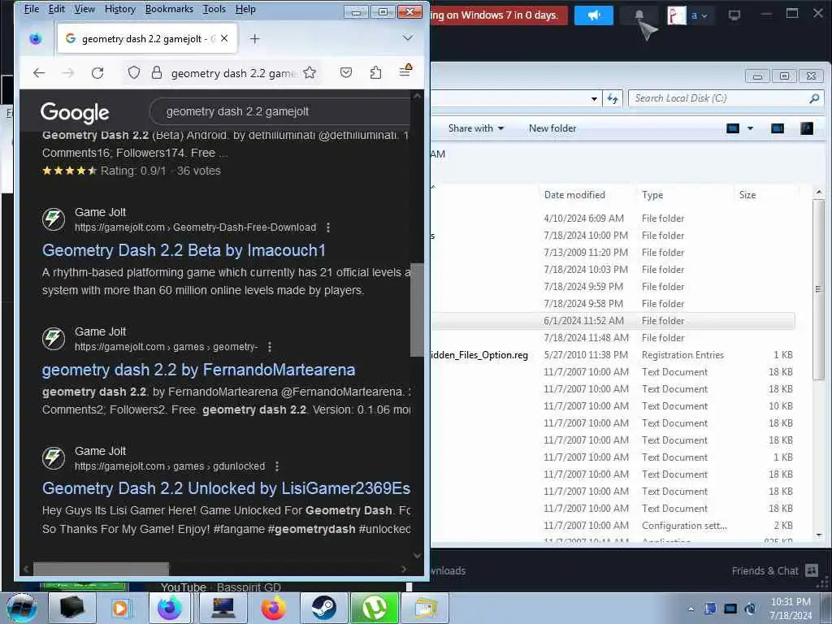Viewport: 832px width, 624px height.
Task: Open options for the games › geometry- result
Action: 270,347
